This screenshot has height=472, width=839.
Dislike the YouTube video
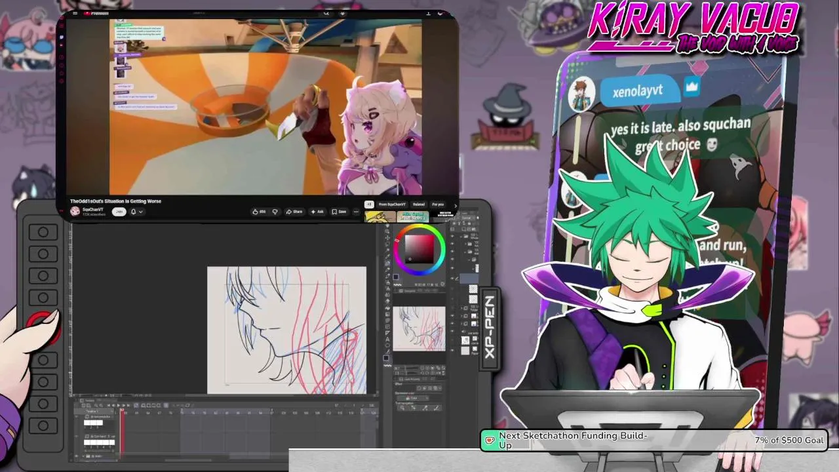[x=275, y=212]
